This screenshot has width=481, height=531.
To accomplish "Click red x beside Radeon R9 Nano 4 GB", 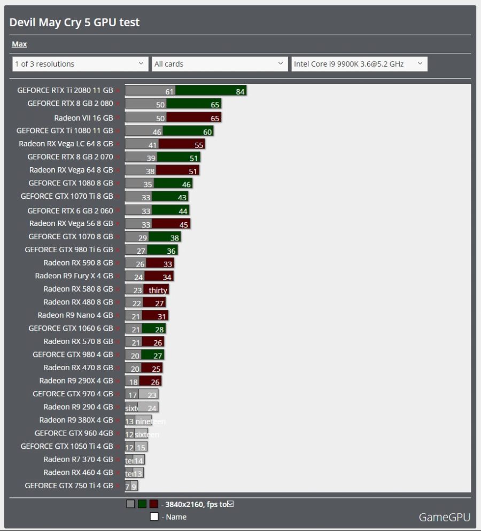I will pos(118,315).
